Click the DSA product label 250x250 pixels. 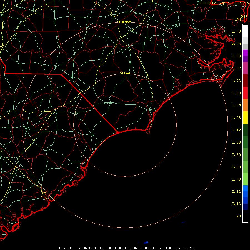244,16
